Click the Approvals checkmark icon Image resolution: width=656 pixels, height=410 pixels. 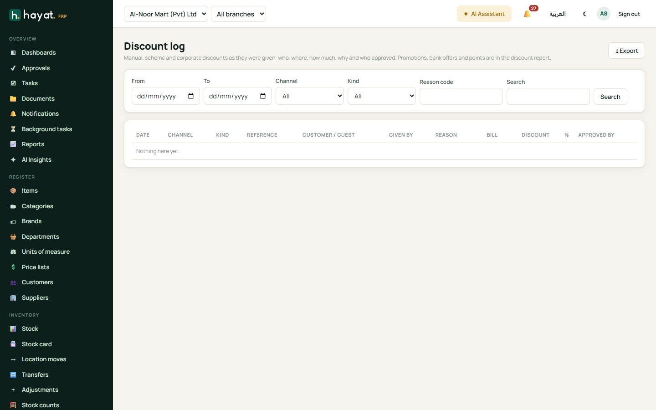(x=13, y=68)
